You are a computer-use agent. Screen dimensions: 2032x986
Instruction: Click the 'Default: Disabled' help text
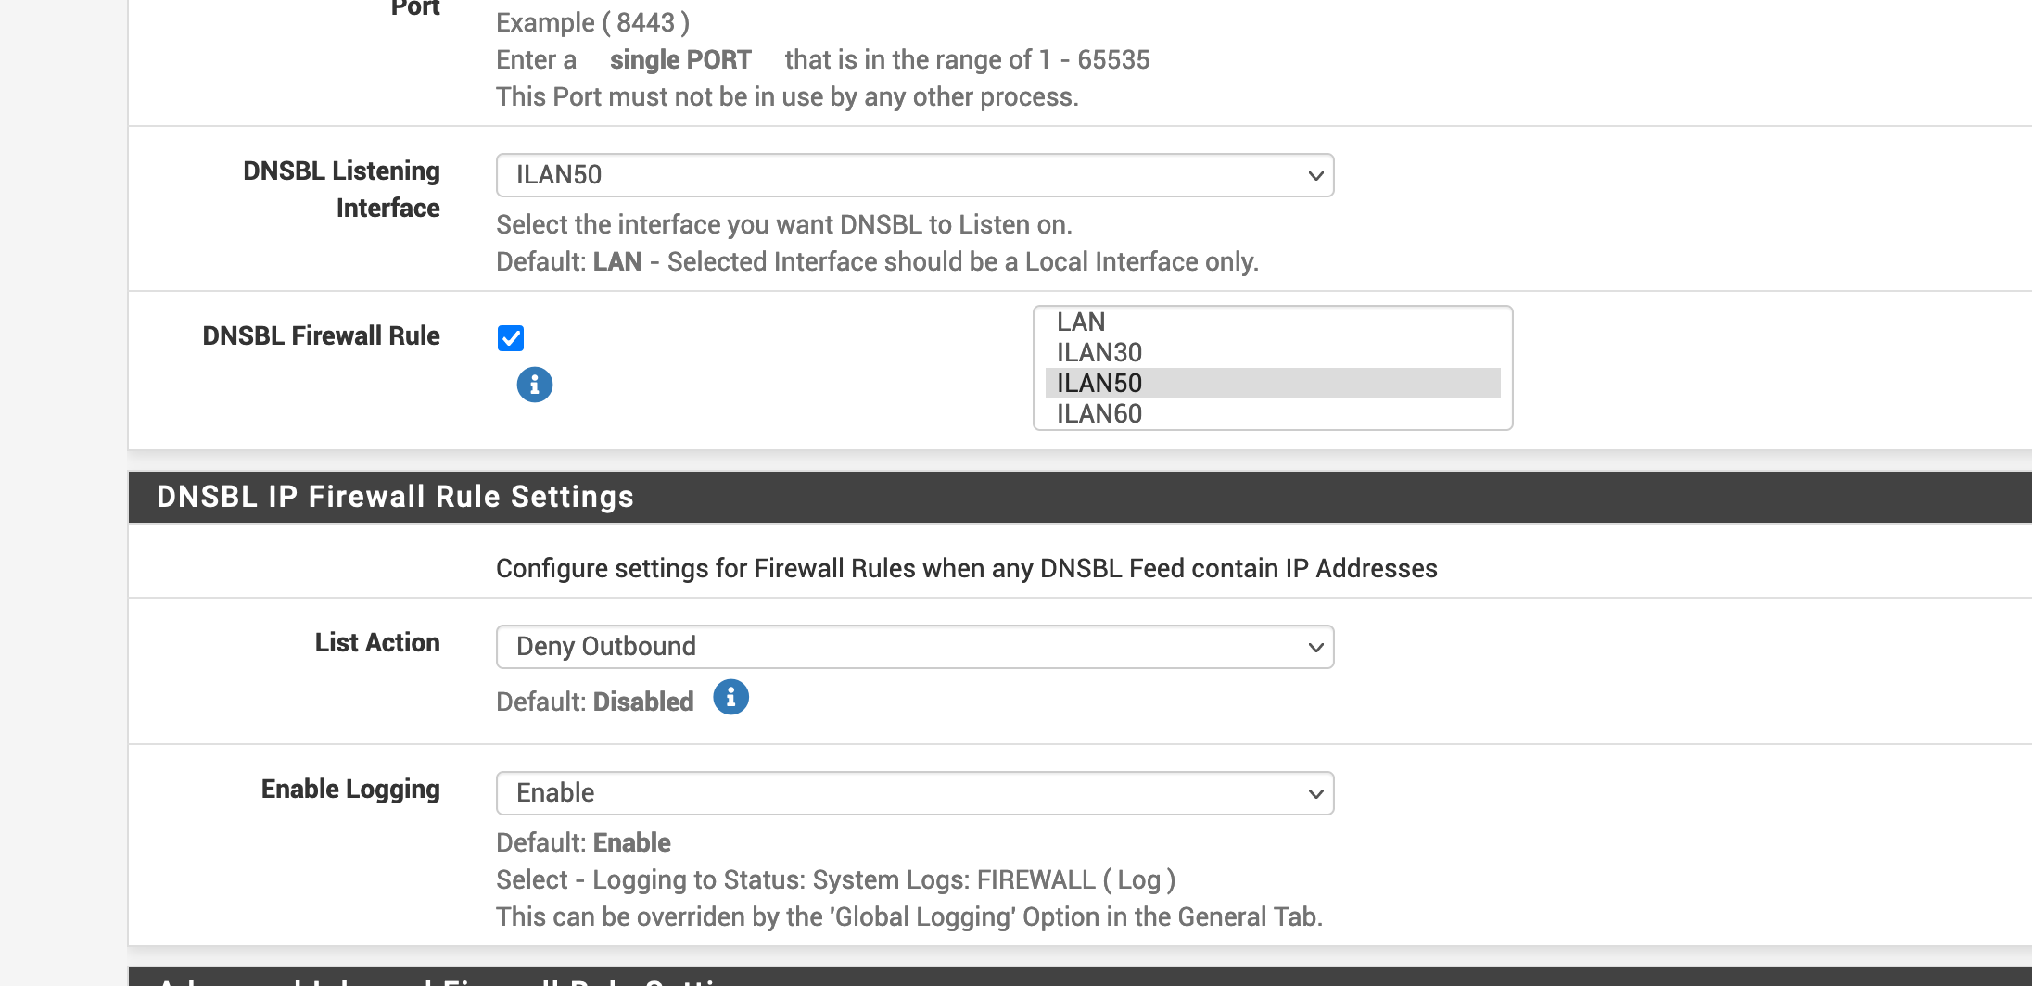594,702
